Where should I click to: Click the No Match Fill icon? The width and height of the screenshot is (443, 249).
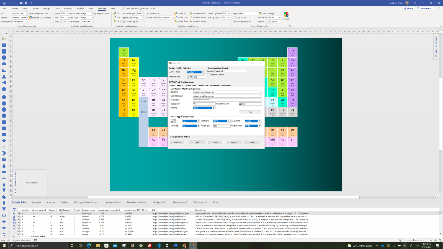coord(191,13)
